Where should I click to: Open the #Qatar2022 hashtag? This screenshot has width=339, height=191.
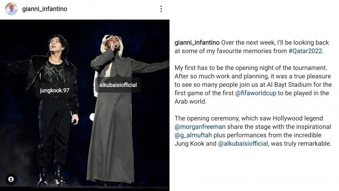point(305,51)
